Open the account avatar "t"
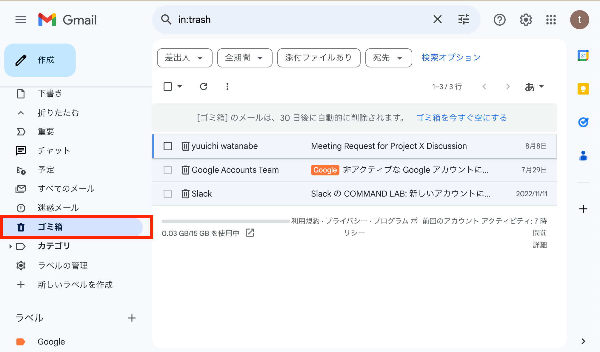The width and height of the screenshot is (600, 352). coord(579,20)
